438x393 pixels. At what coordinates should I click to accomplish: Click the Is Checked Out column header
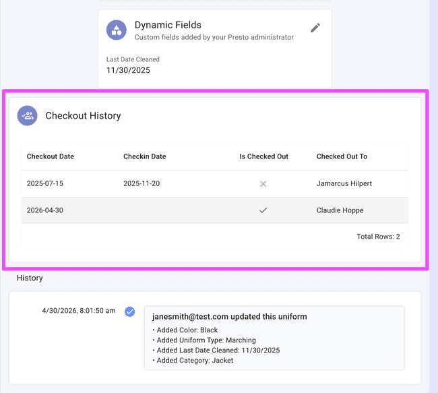point(263,156)
